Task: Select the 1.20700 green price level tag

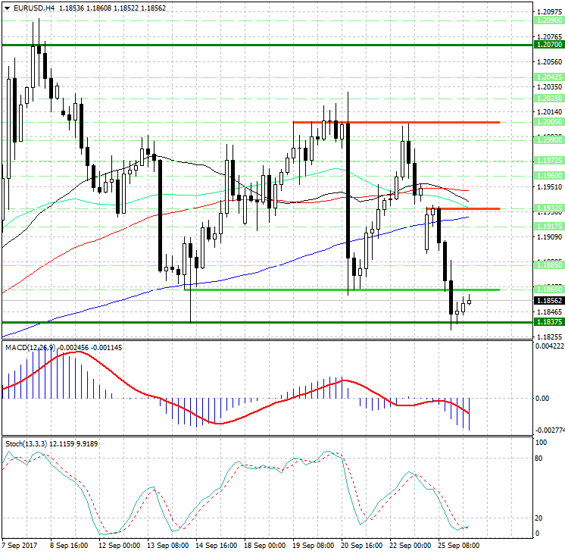Action: 548,45
